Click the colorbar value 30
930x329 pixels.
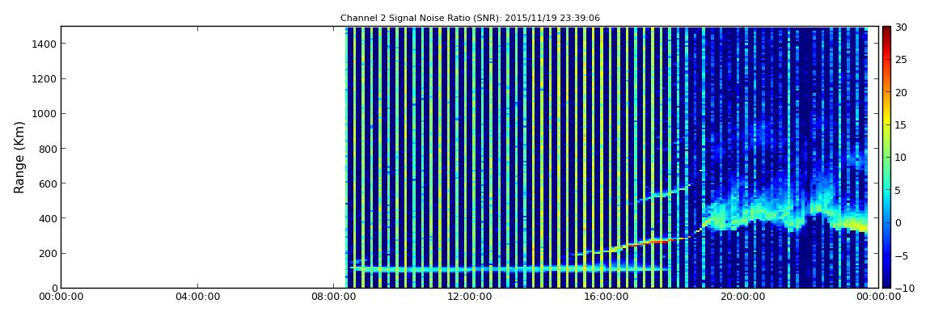tap(902, 27)
